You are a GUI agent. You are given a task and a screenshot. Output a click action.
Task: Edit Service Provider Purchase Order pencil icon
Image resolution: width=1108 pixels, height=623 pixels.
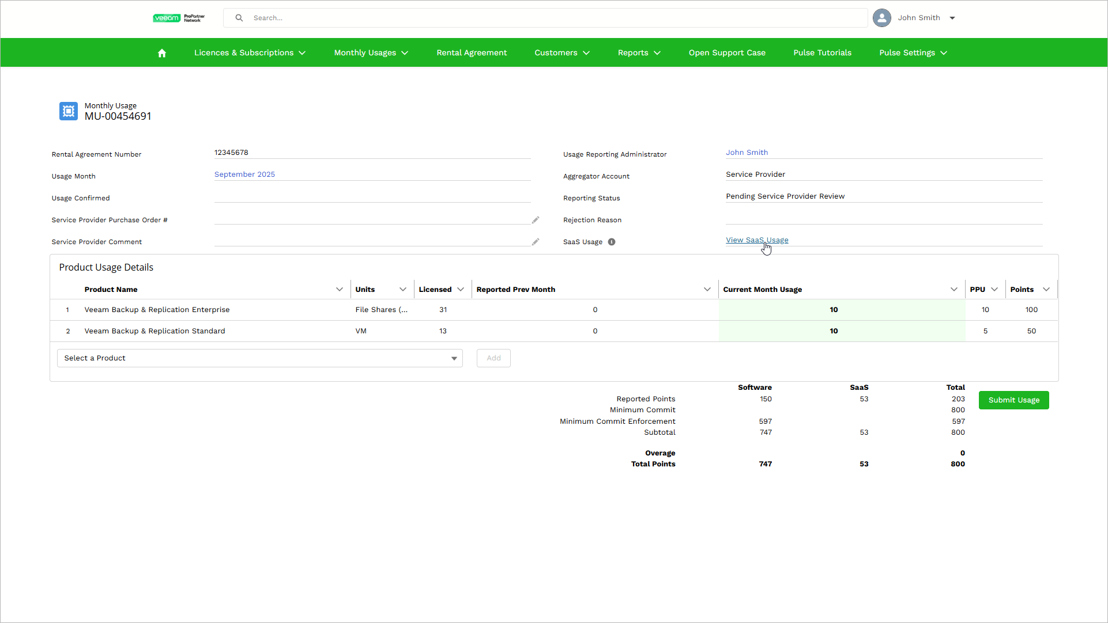[536, 220]
